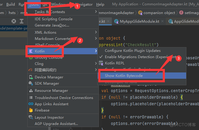Expand Tasks & Contexts submenu arrow

click(x=96, y=12)
